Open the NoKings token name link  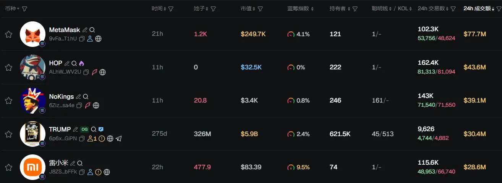coord(61,96)
